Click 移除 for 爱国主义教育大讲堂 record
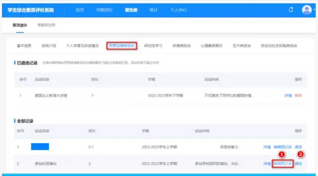 tap(298, 95)
